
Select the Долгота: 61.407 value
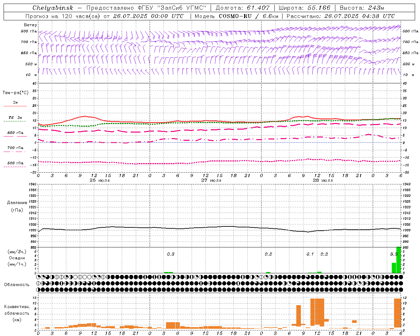point(242,8)
